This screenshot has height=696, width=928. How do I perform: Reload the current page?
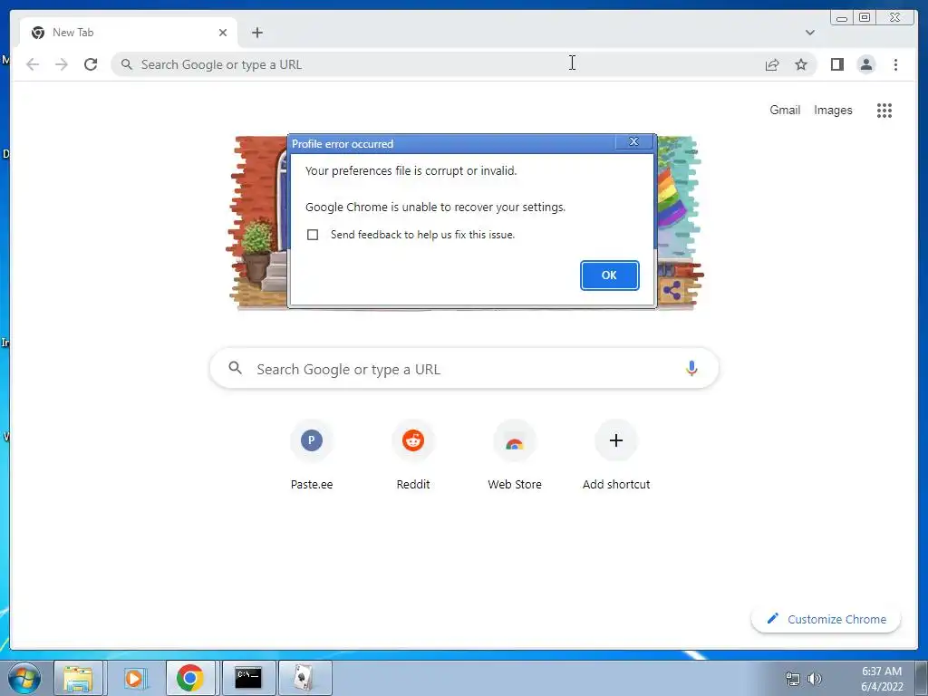(x=91, y=64)
